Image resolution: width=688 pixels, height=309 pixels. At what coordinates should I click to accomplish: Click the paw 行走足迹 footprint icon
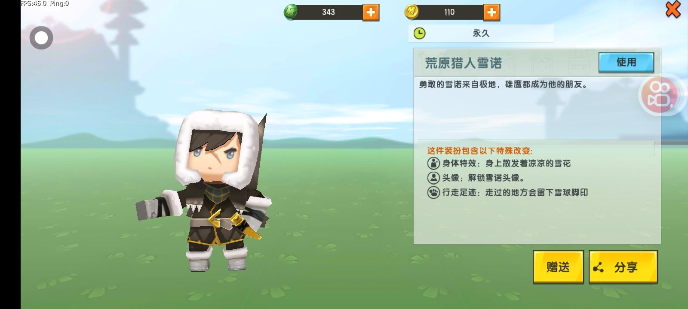coord(433,192)
